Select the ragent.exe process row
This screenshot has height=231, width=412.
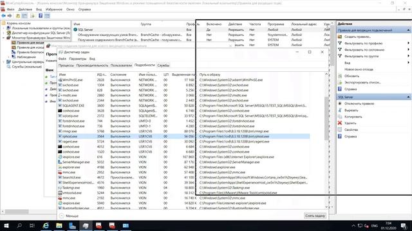(183, 141)
